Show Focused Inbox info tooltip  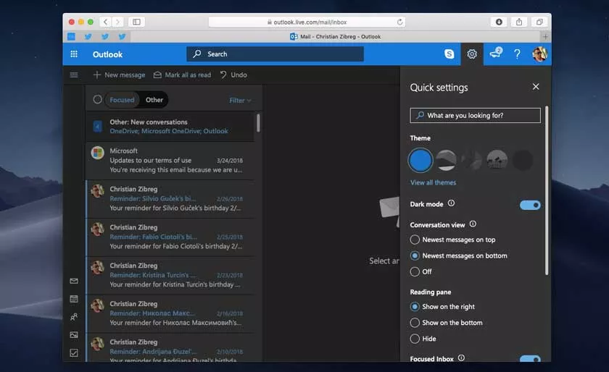[461, 358]
